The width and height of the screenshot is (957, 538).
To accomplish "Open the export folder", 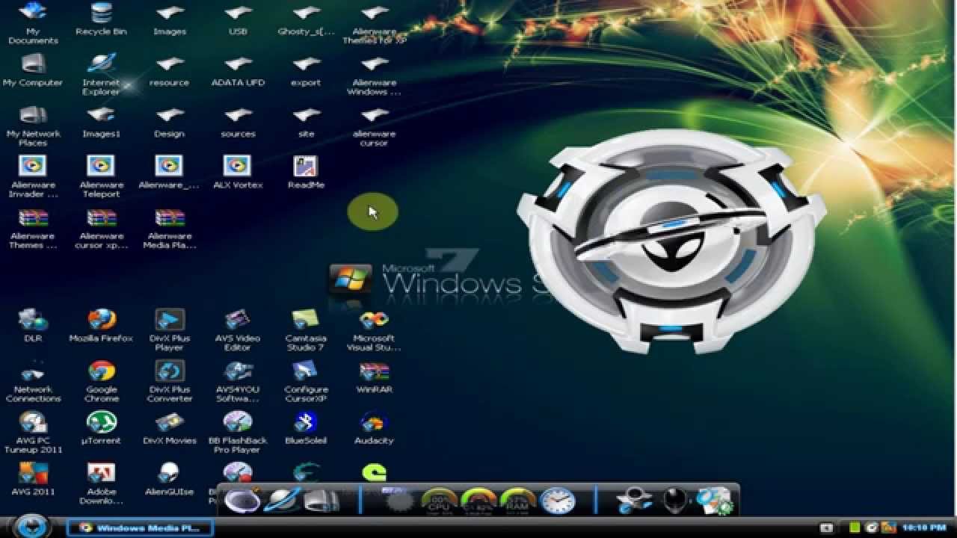I will click(x=306, y=72).
